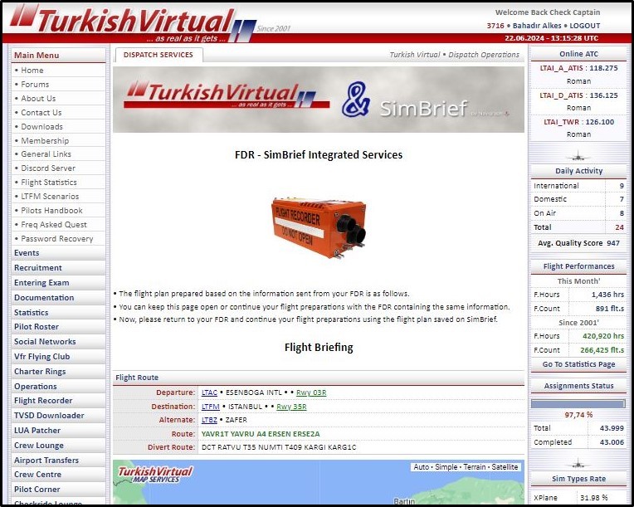Open departure airport LTAC link

click(209, 392)
